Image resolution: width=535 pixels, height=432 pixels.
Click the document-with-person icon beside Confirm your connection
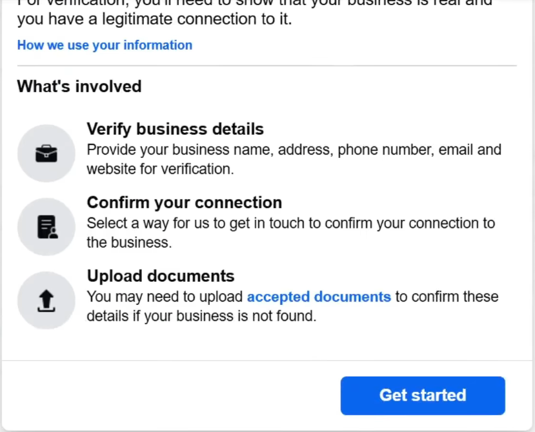46,227
